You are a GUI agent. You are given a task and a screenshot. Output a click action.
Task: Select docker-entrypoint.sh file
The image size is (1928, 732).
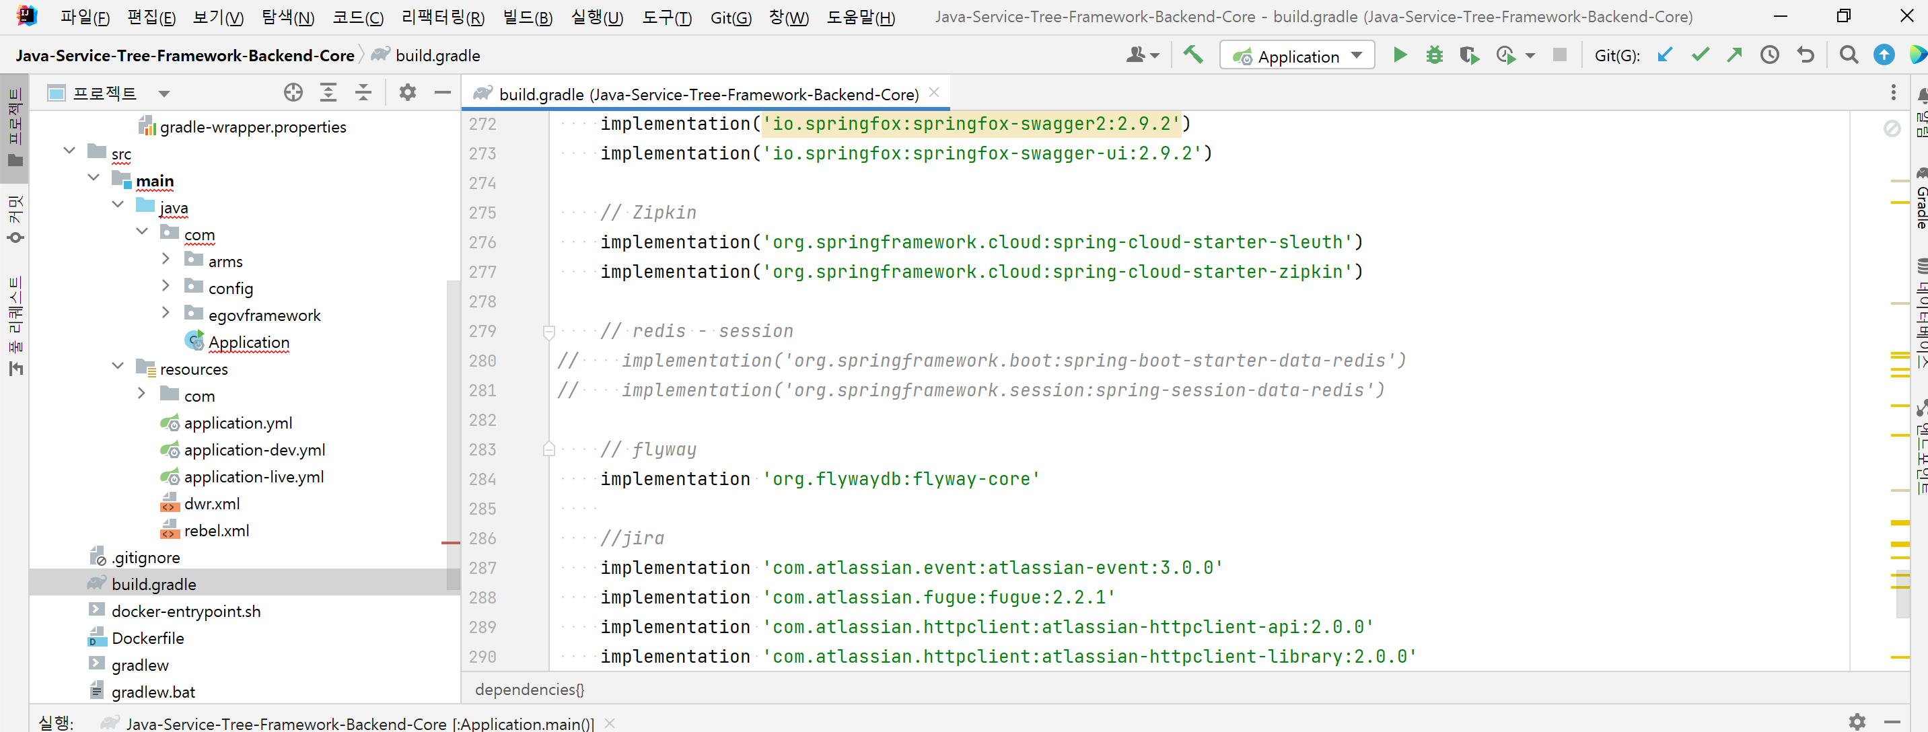point(186,611)
